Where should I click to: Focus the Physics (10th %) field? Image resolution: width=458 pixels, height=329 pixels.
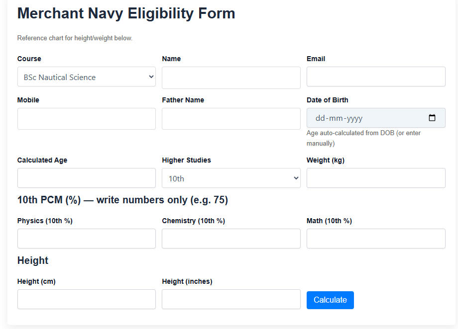coord(86,238)
